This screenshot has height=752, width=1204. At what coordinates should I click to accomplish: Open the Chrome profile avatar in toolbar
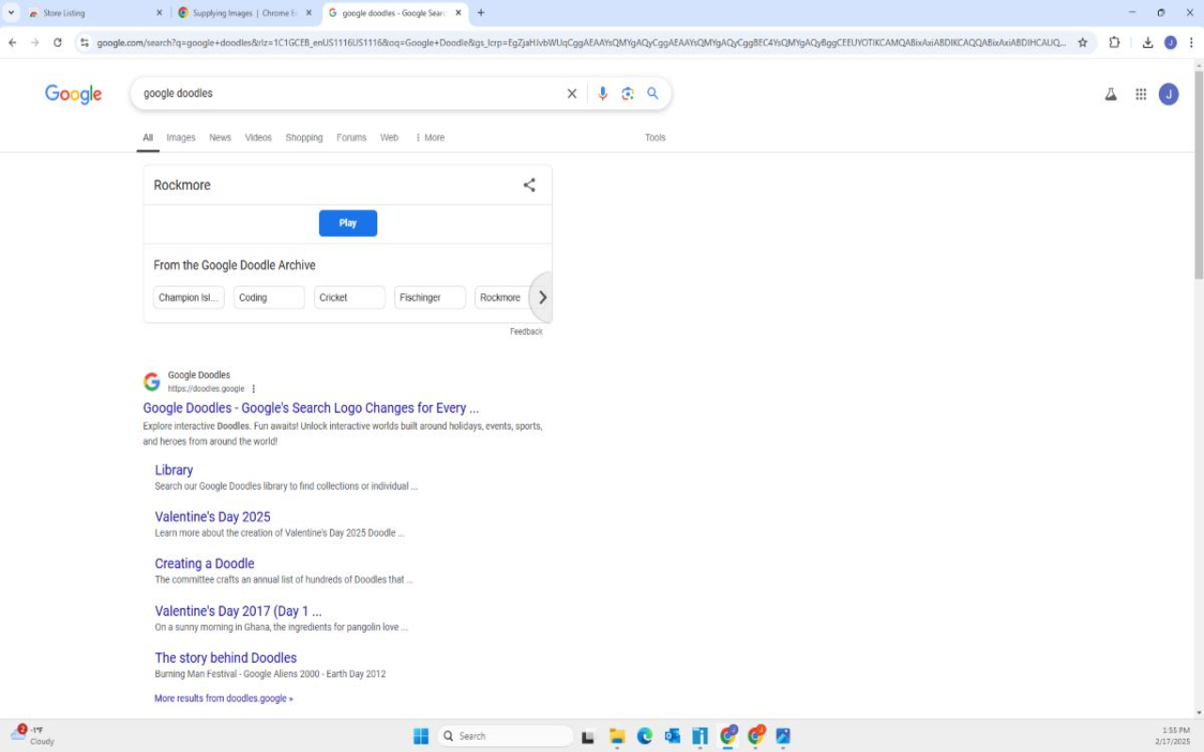click(1170, 42)
